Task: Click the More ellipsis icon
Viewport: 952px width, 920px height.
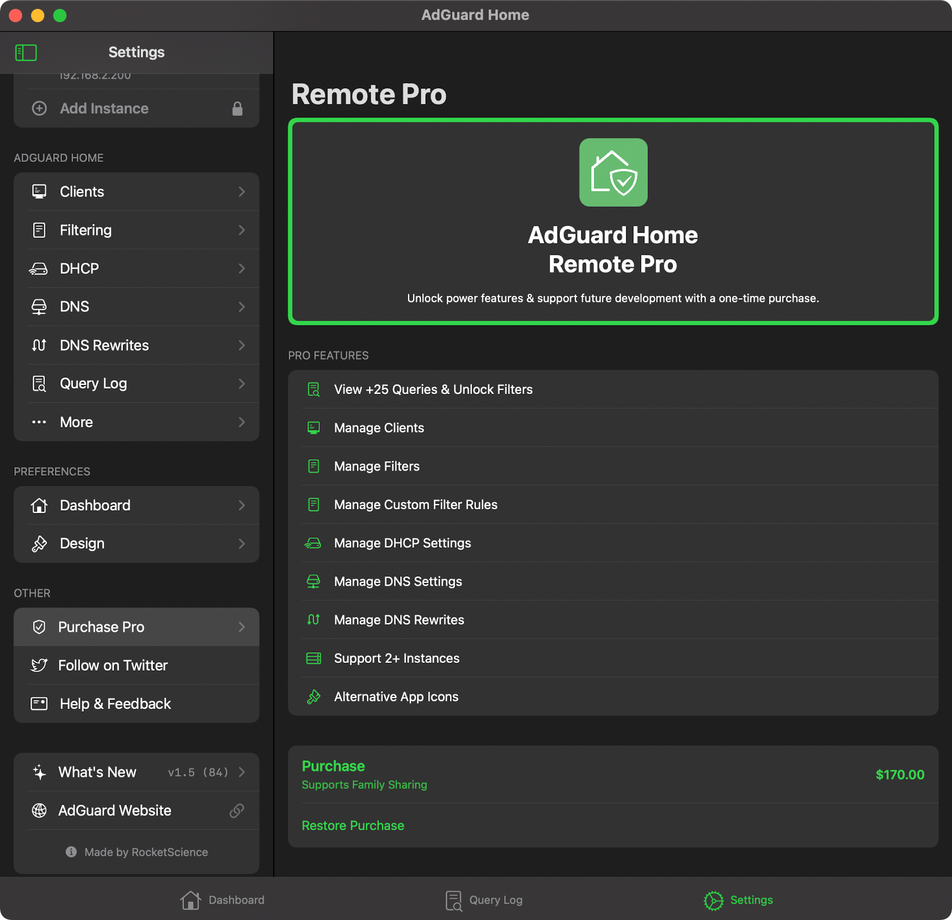Action: (39, 422)
